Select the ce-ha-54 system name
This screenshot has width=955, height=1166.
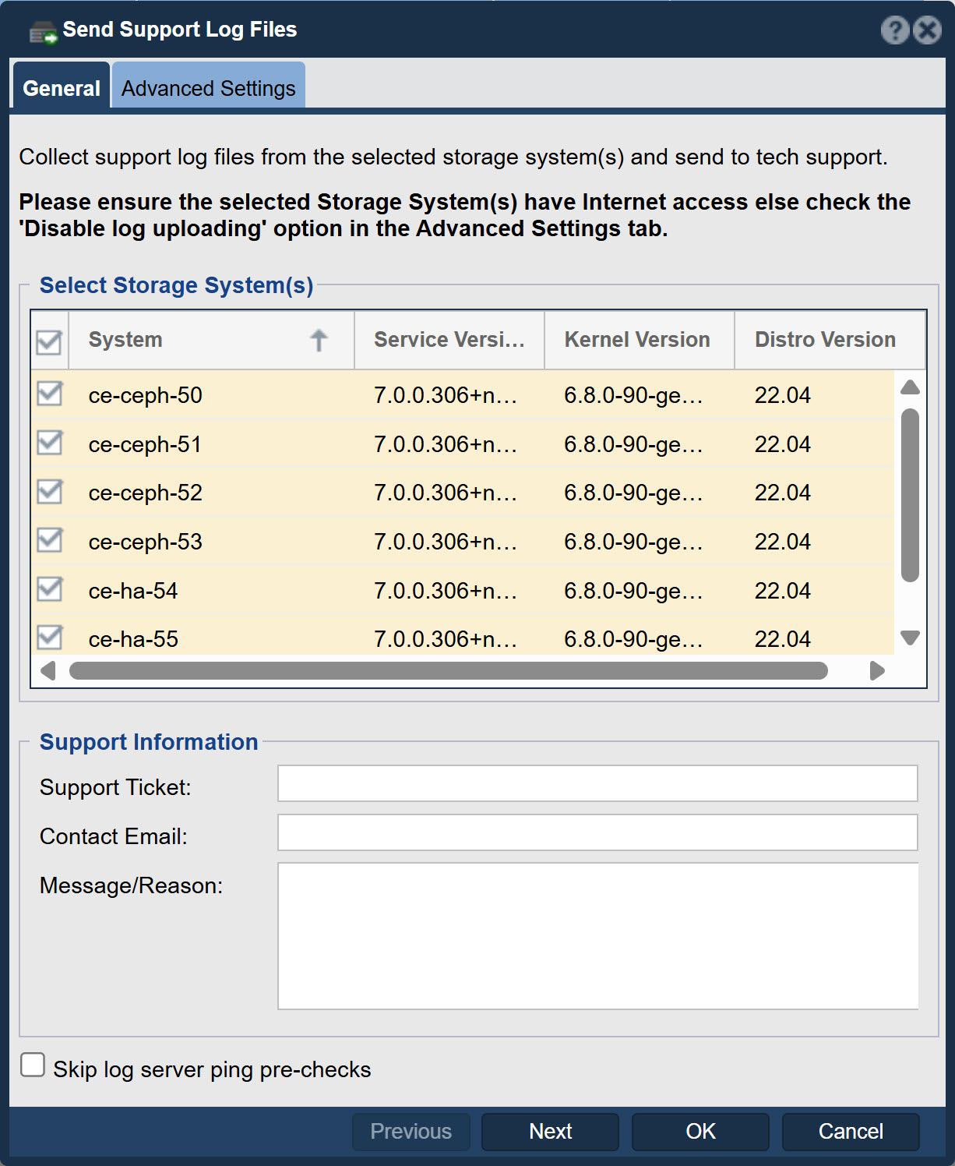pyautogui.click(x=133, y=591)
